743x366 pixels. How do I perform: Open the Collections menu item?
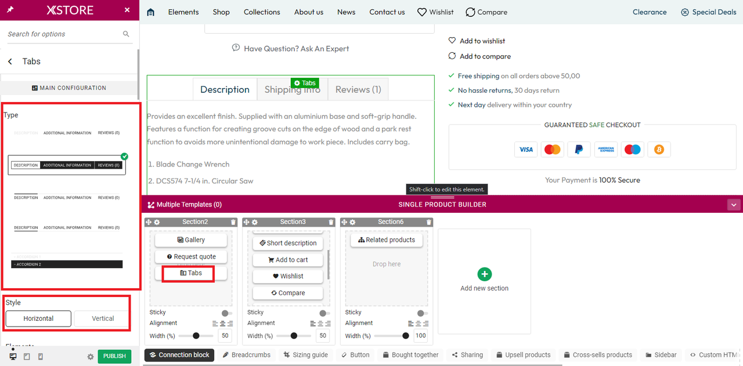pyautogui.click(x=262, y=12)
